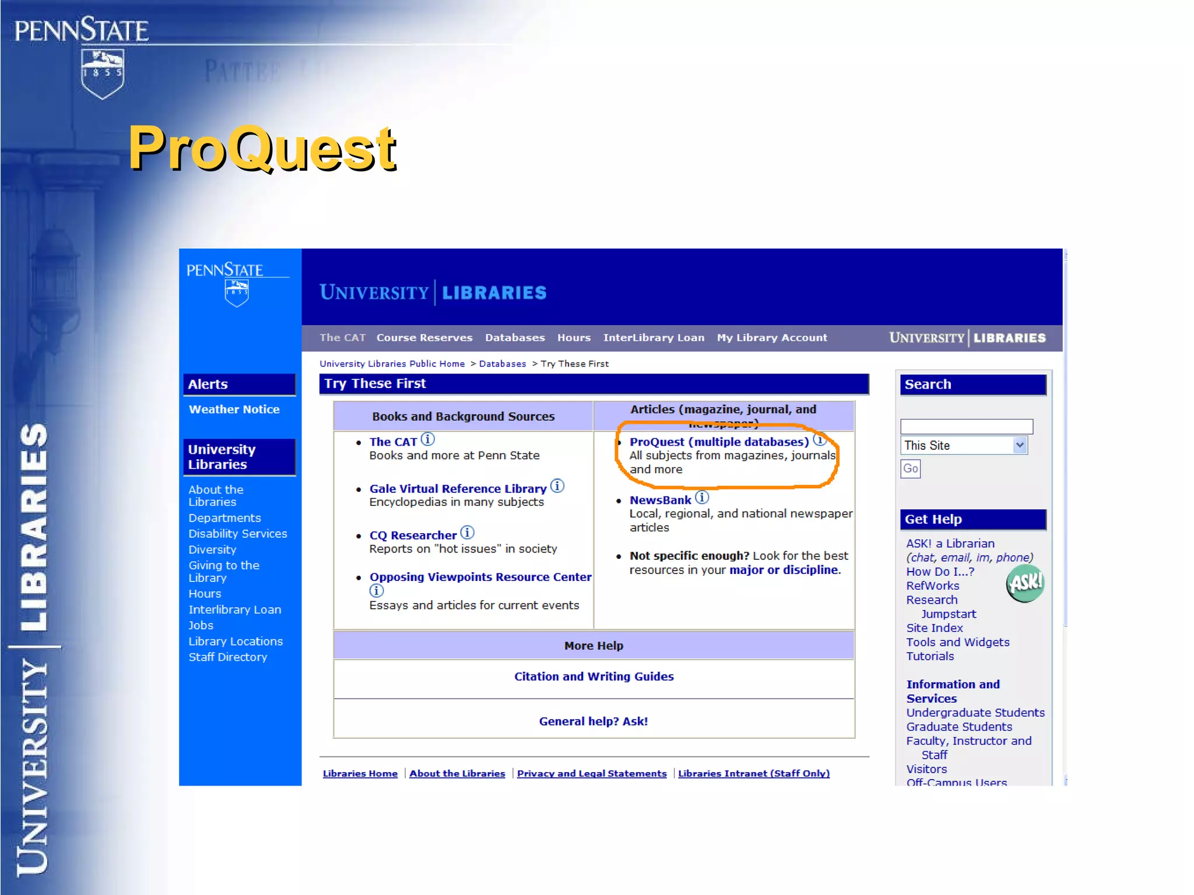Click the University Libraries banner logo

433,293
